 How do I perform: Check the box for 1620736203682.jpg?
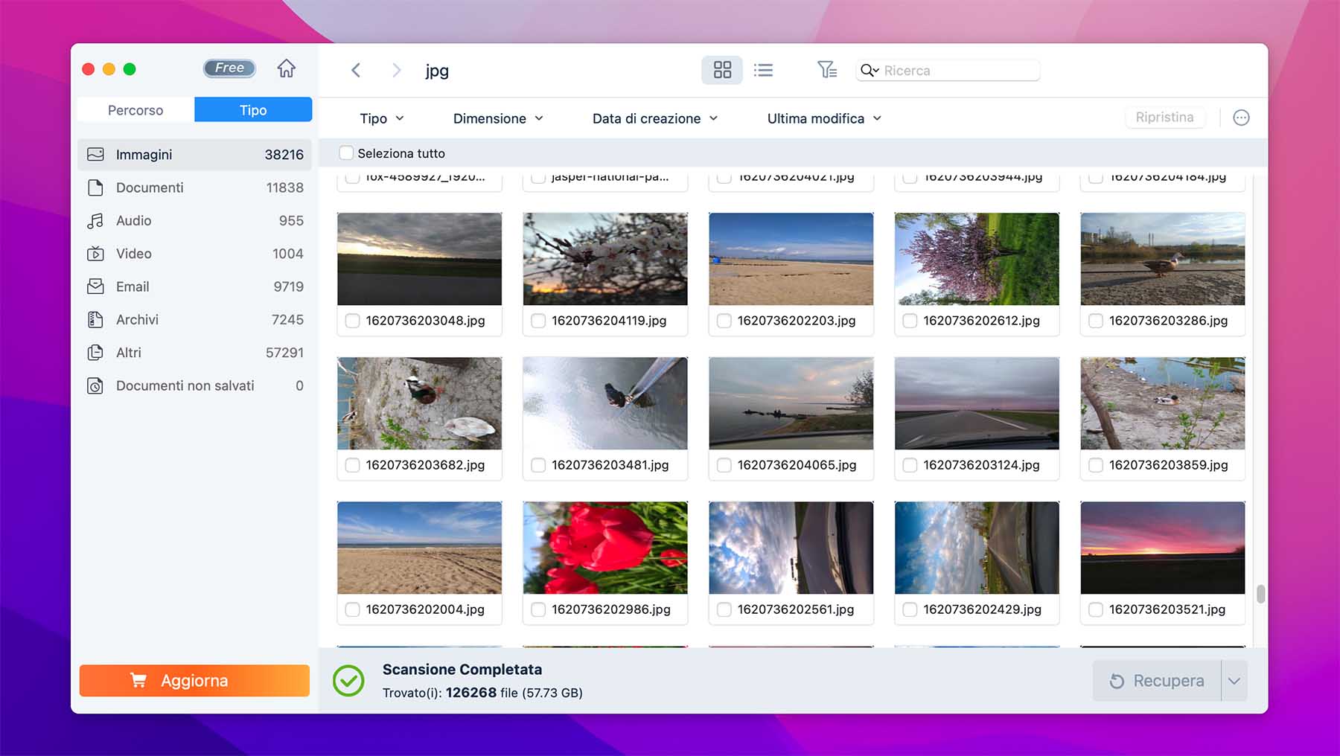[x=353, y=465]
